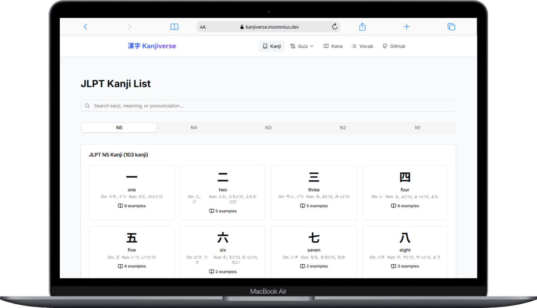Go back with Safari back arrow
Viewport: 537px width, 308px height.
pos(86,27)
